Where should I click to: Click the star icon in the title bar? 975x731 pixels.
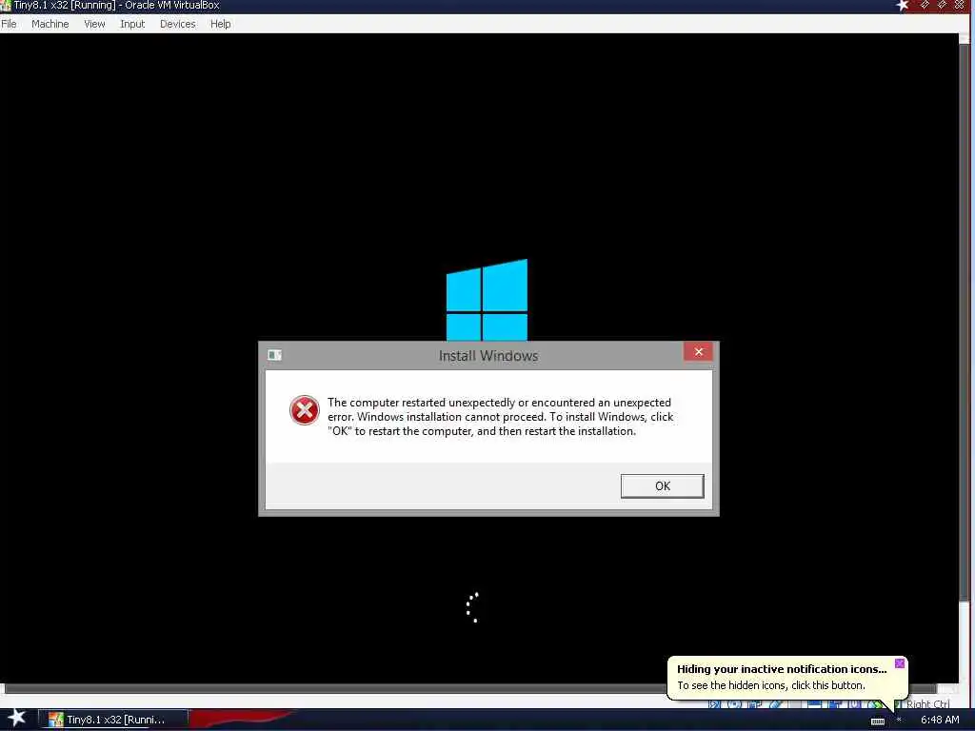pos(903,5)
